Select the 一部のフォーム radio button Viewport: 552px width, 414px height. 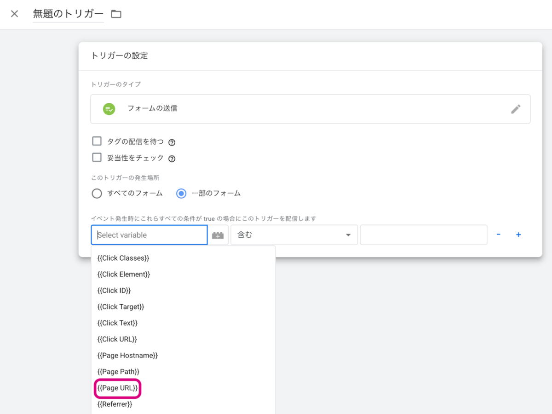[x=181, y=193]
